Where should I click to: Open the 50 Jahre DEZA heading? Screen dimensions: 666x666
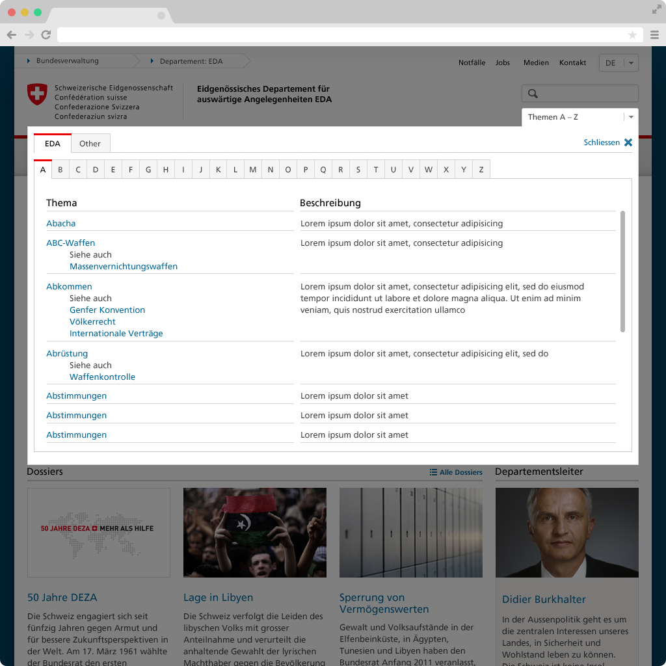pyautogui.click(x=62, y=598)
